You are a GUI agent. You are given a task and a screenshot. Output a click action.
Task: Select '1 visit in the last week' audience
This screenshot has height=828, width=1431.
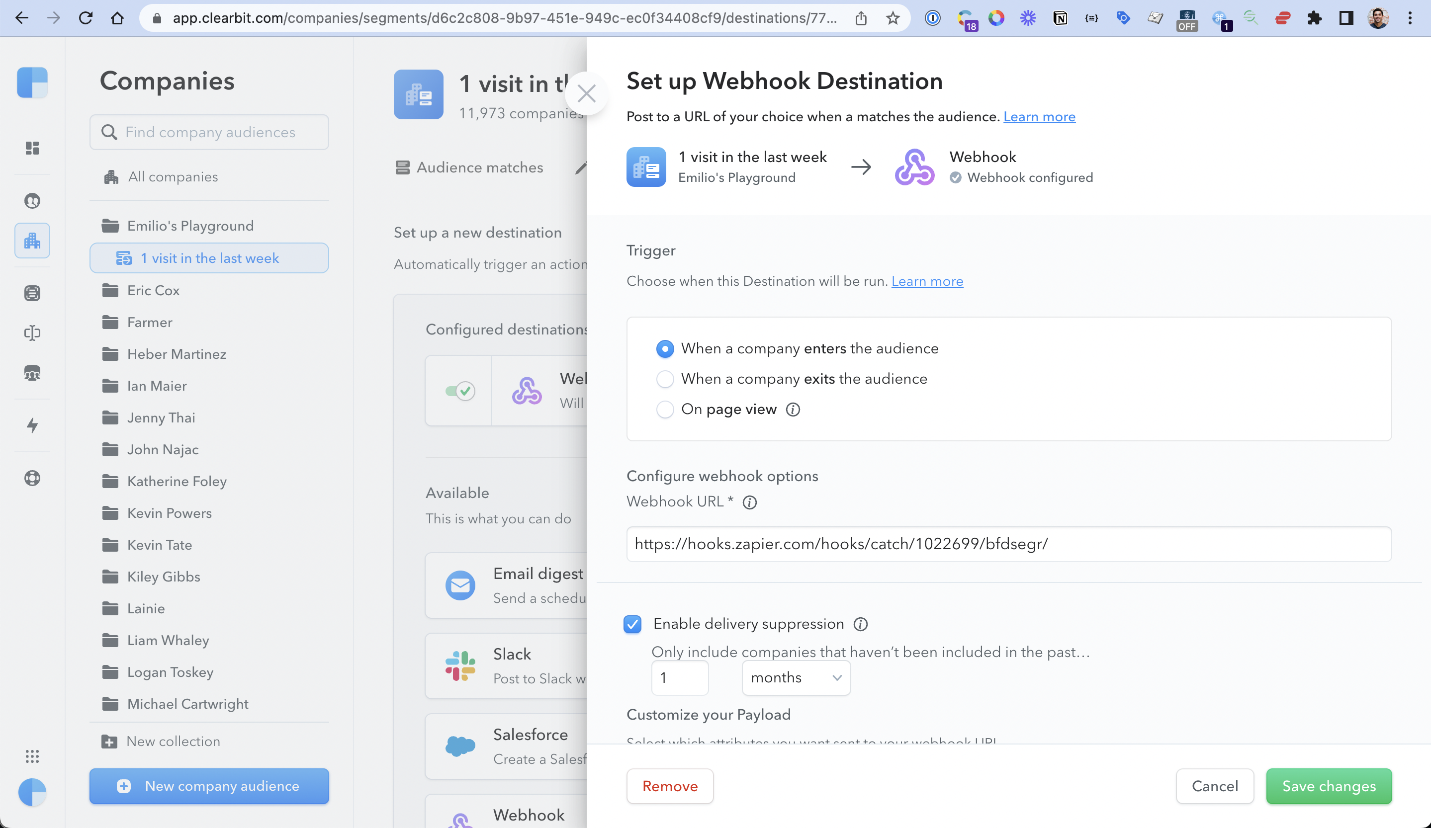[209, 258]
